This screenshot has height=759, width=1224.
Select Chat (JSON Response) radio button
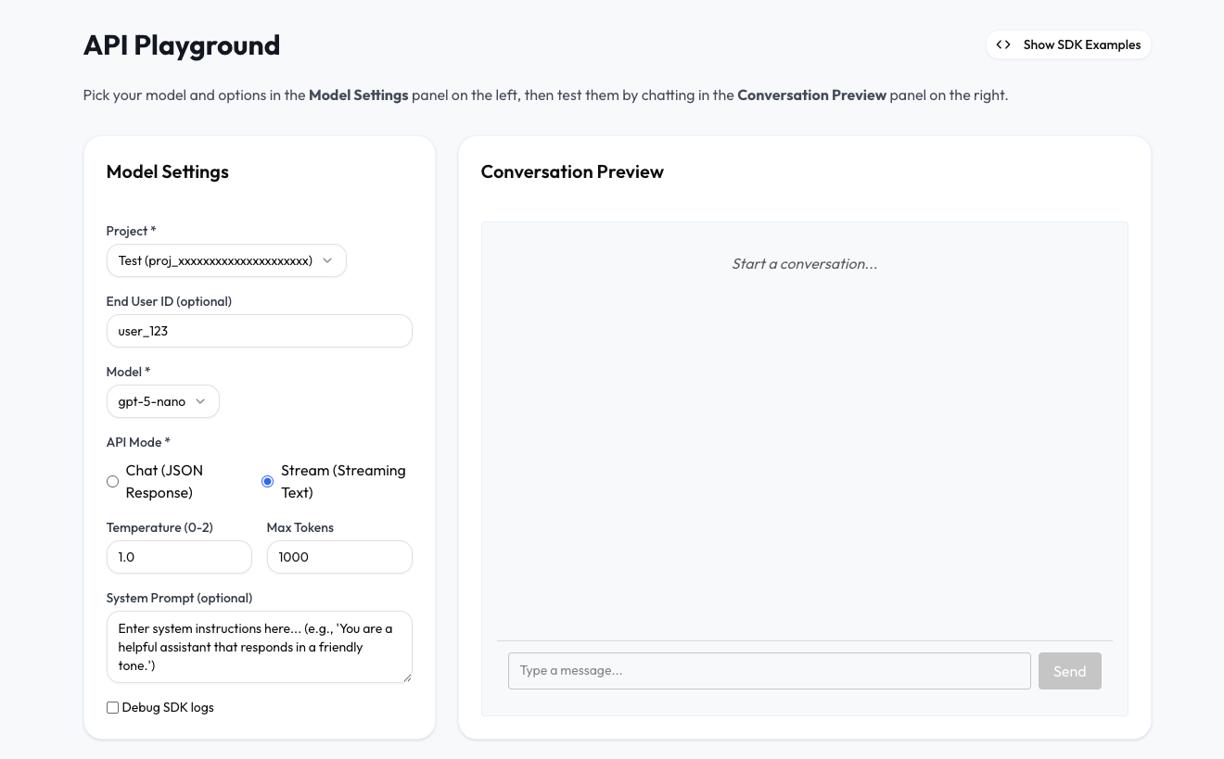112,482
